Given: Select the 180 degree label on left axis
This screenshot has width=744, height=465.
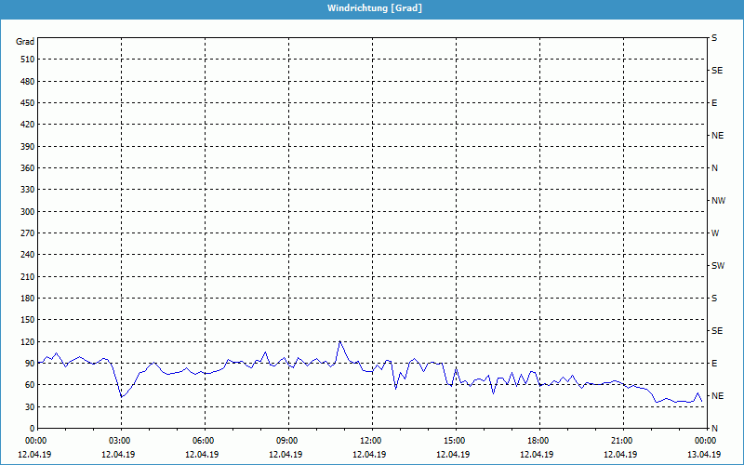Looking at the screenshot, I should [x=25, y=299].
